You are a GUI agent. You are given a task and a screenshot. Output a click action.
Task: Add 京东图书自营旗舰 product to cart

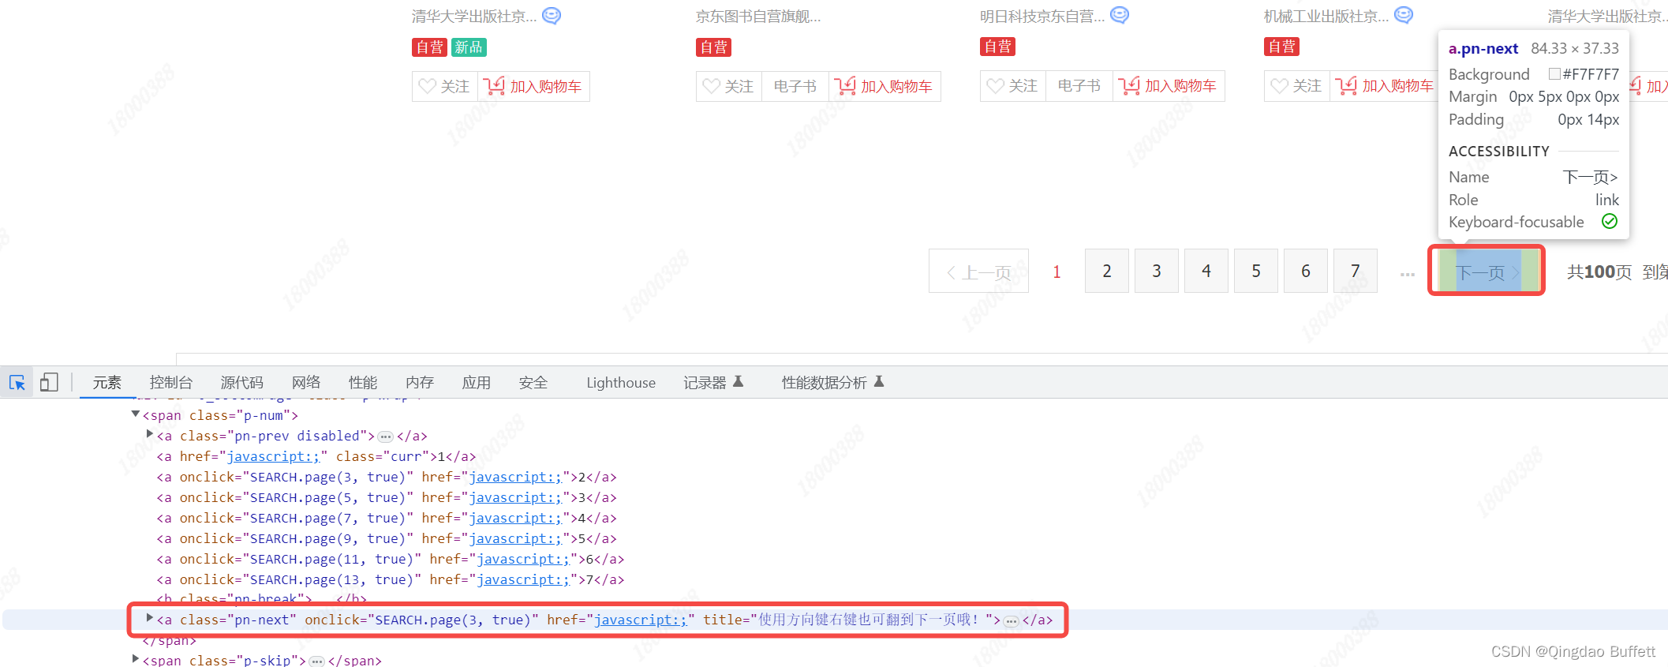click(884, 86)
